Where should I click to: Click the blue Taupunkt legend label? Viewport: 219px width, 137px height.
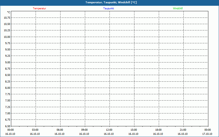(109, 8)
